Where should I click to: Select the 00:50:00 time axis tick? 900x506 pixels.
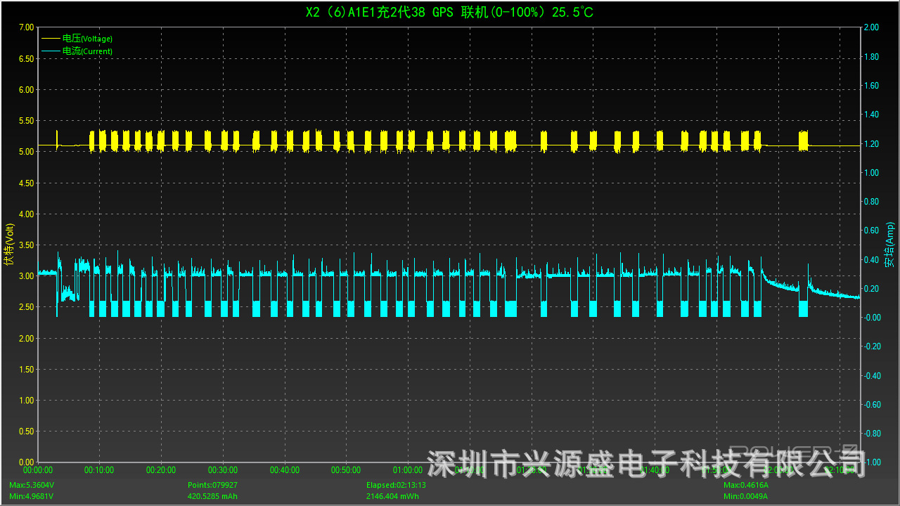tap(346, 470)
